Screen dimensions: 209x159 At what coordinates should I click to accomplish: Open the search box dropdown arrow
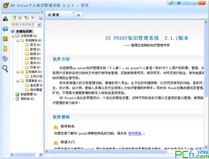(39, 25)
